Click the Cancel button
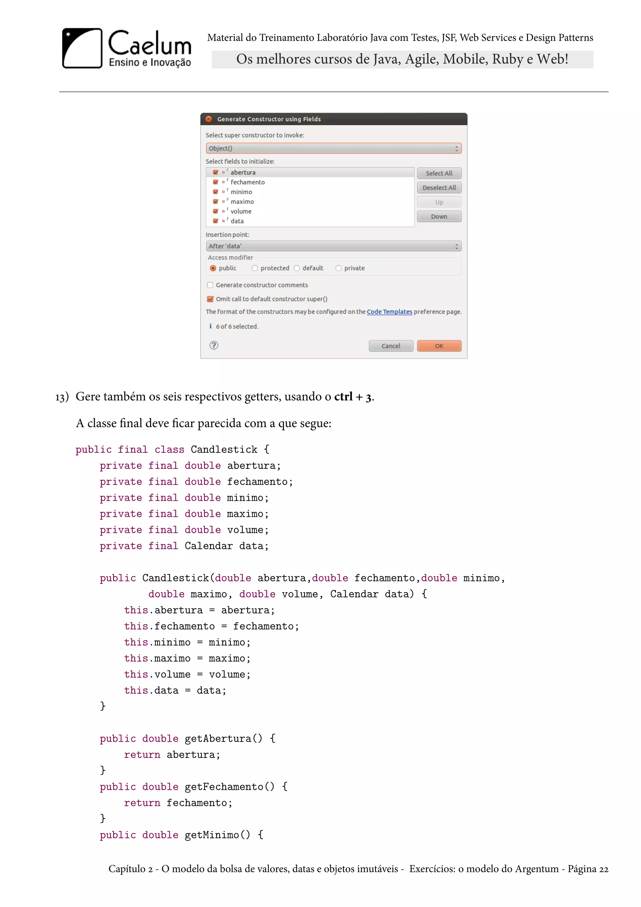Screen dimensions: 641x907 tap(391, 346)
